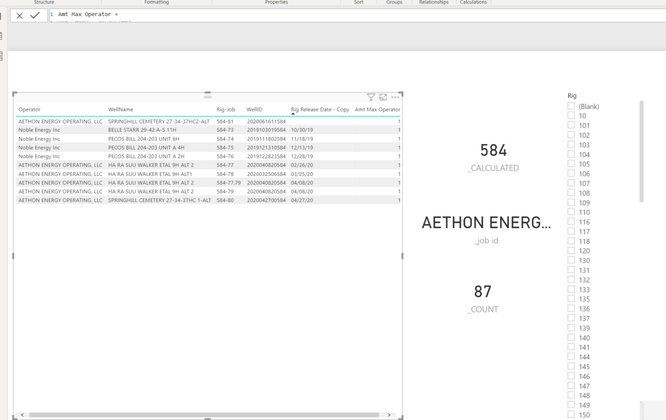Commit the formula with the checkmark icon
Image resolution: width=666 pixels, height=420 pixels.
point(35,16)
